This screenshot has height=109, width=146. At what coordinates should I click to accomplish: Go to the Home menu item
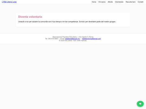(94, 2)
